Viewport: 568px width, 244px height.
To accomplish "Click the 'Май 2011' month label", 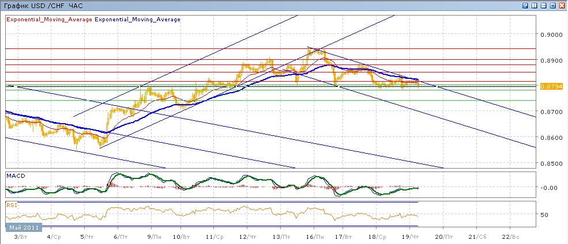I will click(24, 228).
